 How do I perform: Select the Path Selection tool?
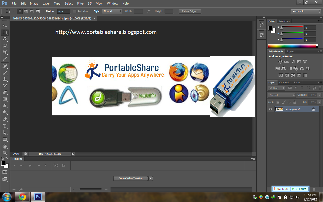tap(5, 133)
